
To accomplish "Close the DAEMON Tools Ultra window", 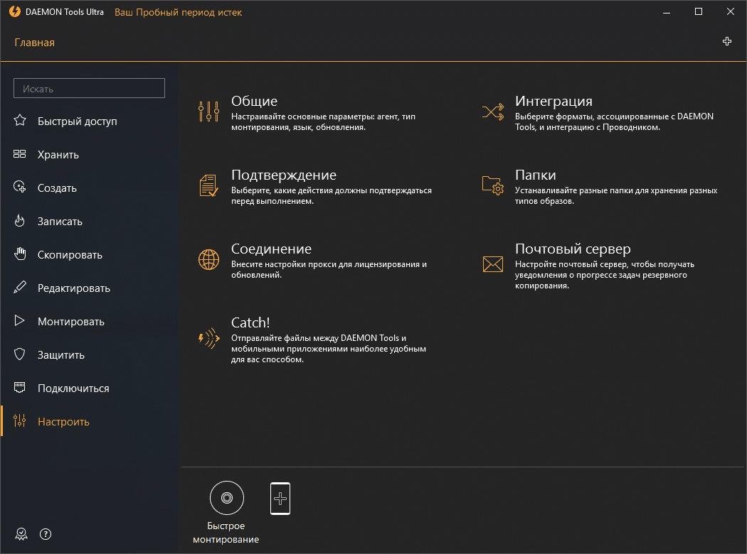I will (x=731, y=11).
